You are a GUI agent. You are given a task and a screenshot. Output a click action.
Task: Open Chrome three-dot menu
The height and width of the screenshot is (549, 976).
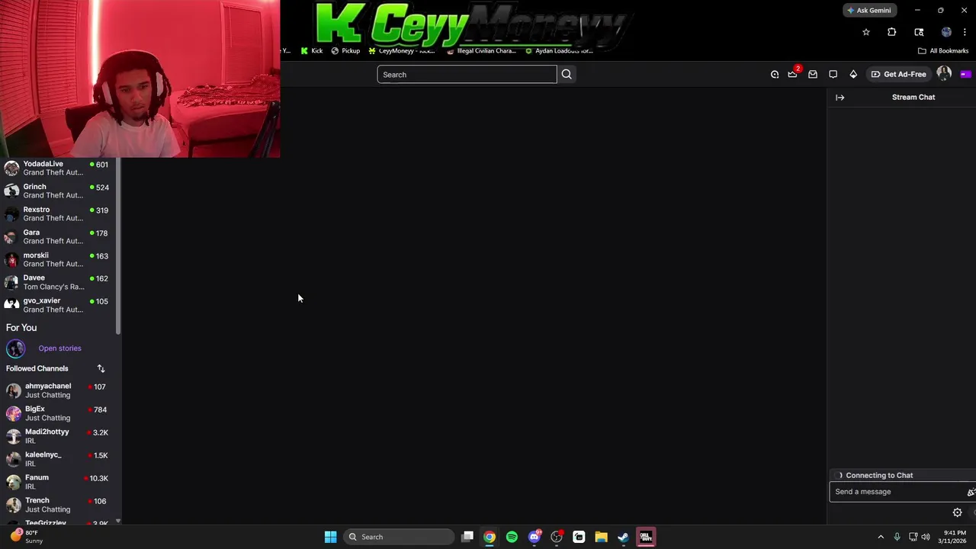tap(965, 32)
